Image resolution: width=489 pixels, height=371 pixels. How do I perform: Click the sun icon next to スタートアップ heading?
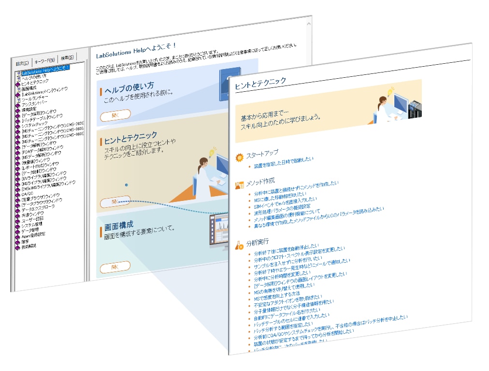click(x=240, y=157)
